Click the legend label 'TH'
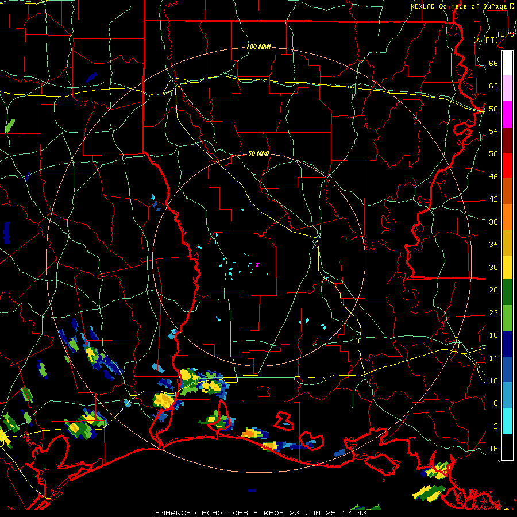 pyautogui.click(x=493, y=449)
